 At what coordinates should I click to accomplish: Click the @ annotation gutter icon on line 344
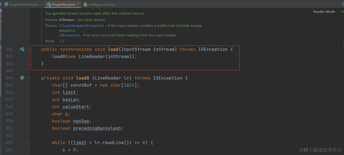(x=22, y=78)
